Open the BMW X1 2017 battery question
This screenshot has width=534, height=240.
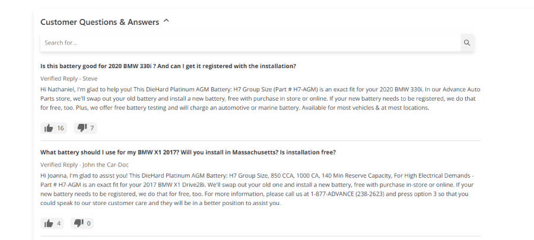(x=188, y=152)
